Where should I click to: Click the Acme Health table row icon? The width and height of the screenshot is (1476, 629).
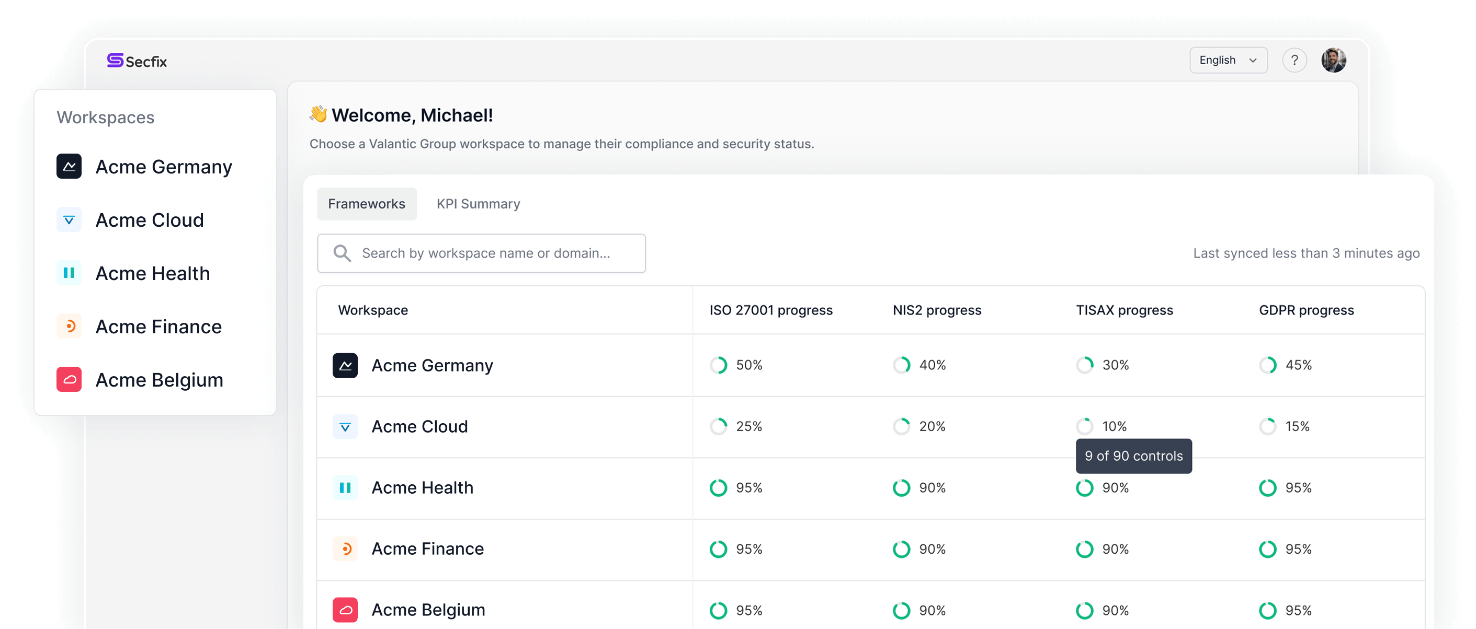[345, 487]
